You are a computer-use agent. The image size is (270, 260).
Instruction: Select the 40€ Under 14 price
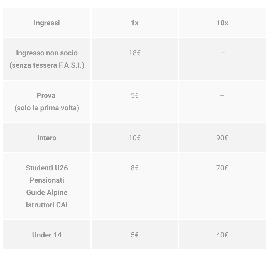point(222,235)
